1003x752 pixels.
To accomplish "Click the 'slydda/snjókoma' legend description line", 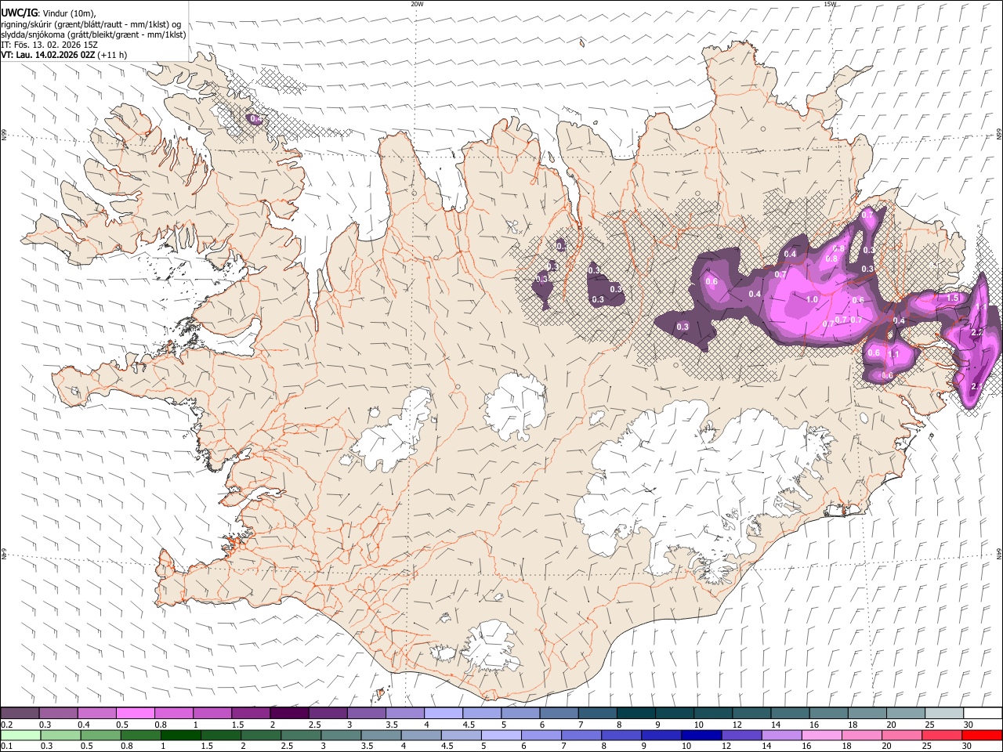I will point(94,34).
